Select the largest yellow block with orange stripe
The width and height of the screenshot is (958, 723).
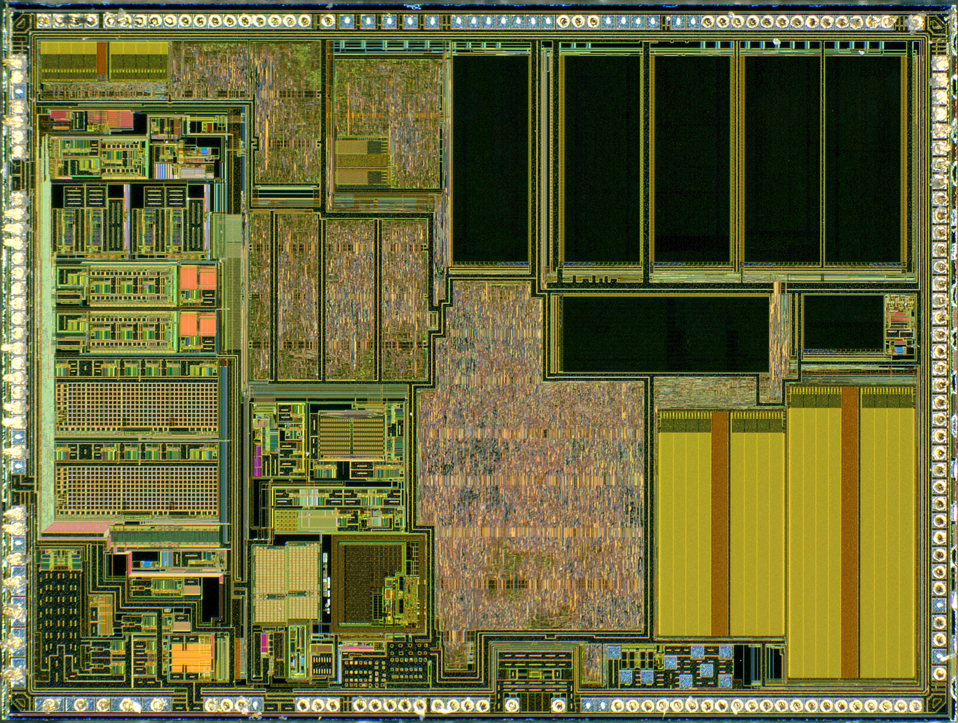point(851,533)
